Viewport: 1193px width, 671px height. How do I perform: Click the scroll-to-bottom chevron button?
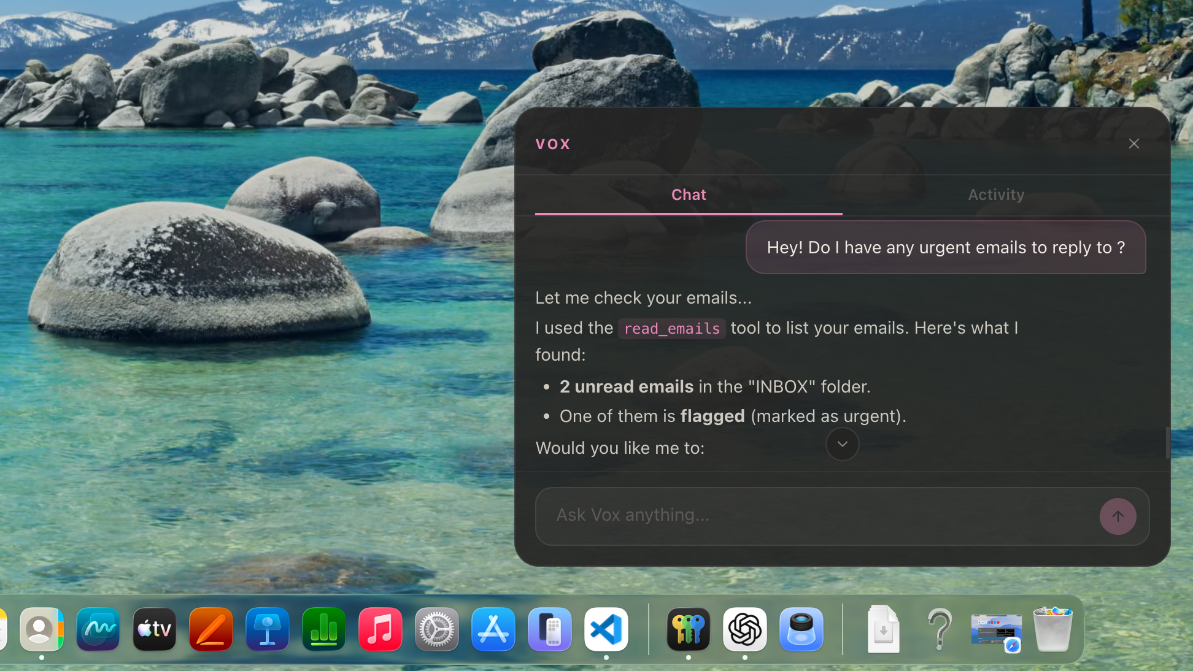pos(842,444)
